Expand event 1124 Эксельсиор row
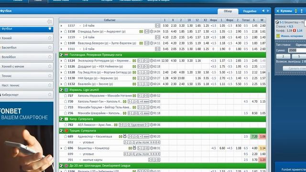Screen dimensions: 306x172 tap(61, 61)
